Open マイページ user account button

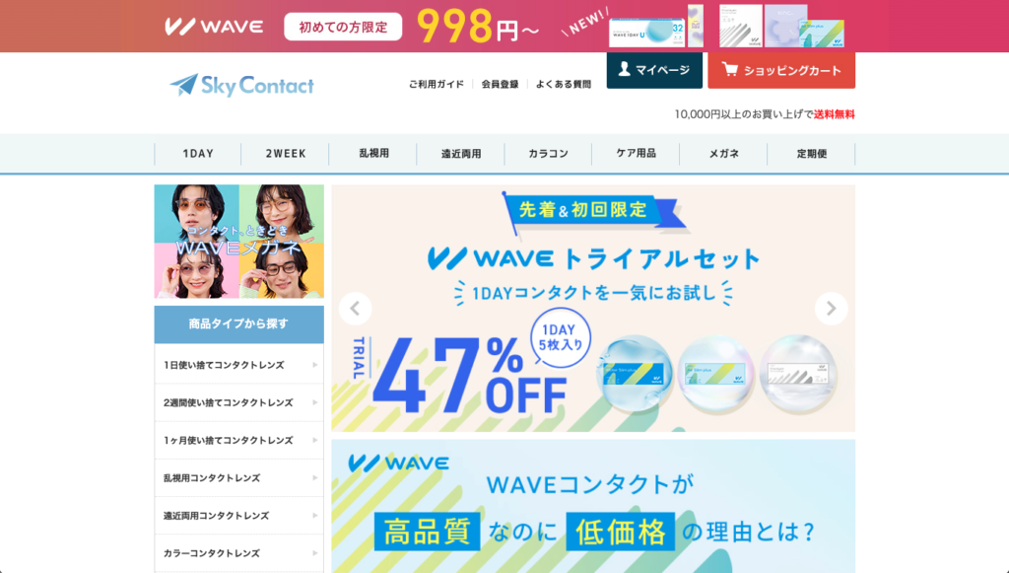click(654, 70)
